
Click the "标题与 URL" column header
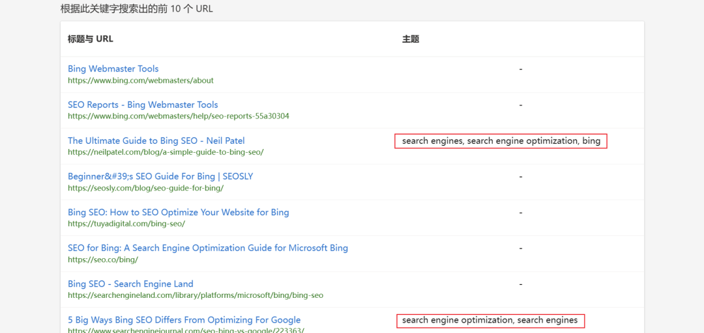[x=90, y=39]
